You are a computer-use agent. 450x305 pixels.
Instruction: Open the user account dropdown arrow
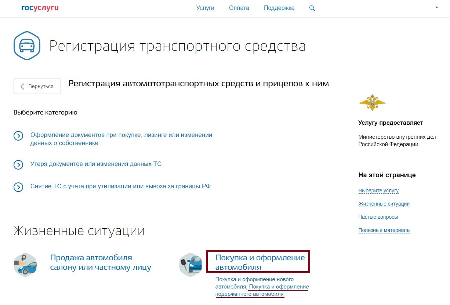pyautogui.click(x=437, y=7)
